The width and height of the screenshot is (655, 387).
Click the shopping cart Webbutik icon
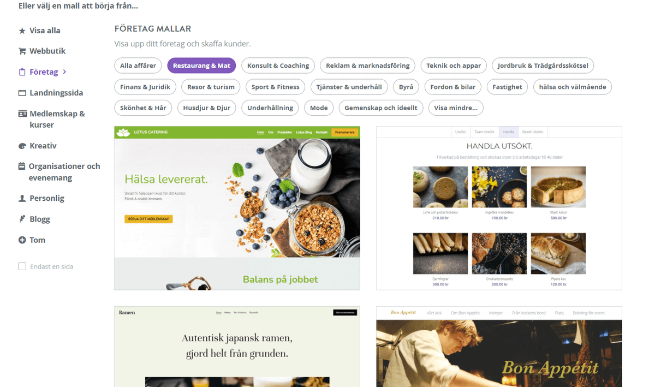tap(22, 51)
